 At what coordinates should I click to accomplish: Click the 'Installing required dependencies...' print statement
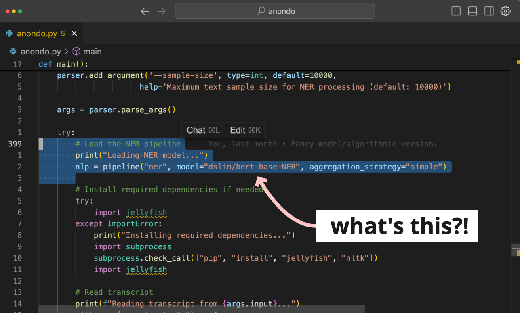point(194,235)
